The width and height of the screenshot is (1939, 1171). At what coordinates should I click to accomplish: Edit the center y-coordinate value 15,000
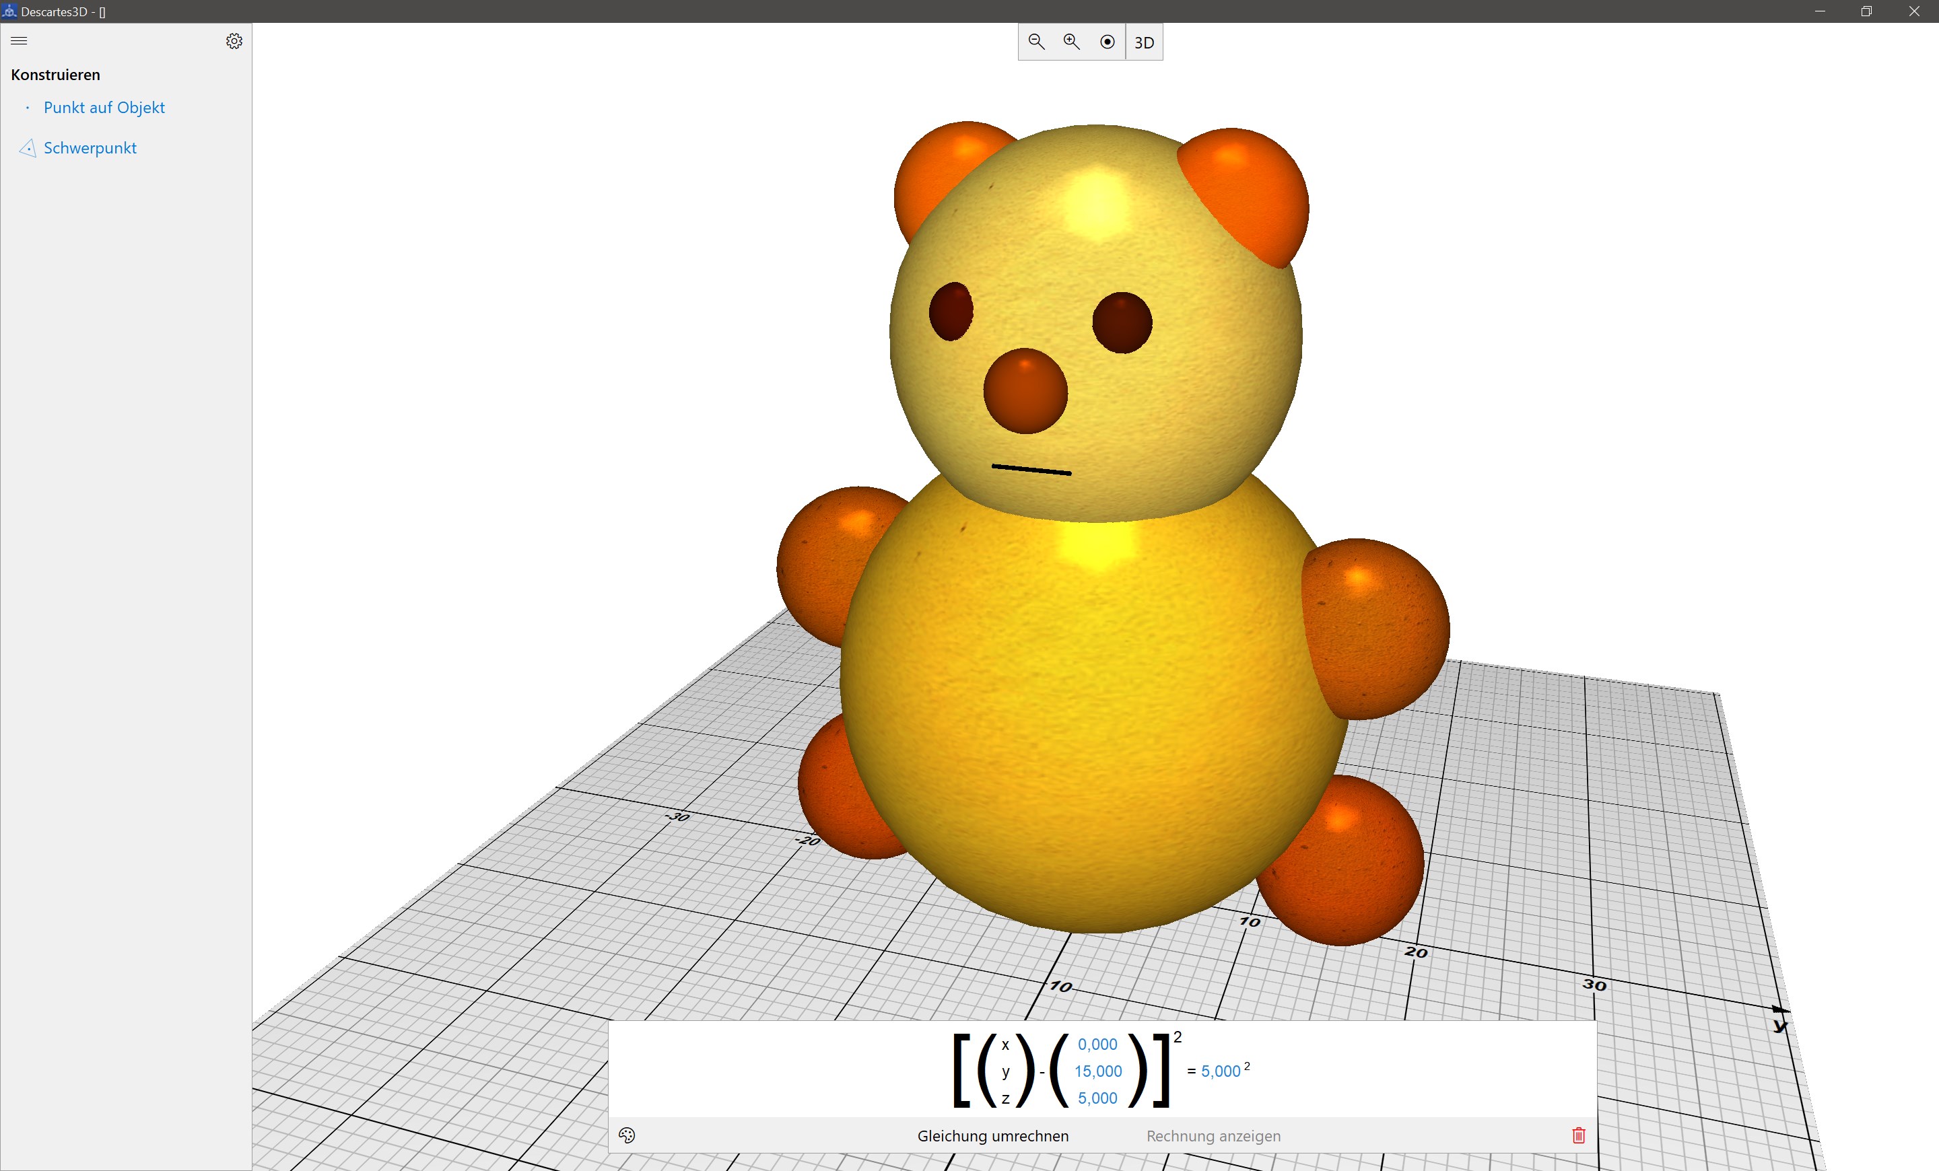[1098, 1071]
